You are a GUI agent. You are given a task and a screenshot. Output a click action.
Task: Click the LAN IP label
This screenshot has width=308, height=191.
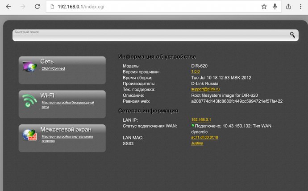tap(130, 120)
